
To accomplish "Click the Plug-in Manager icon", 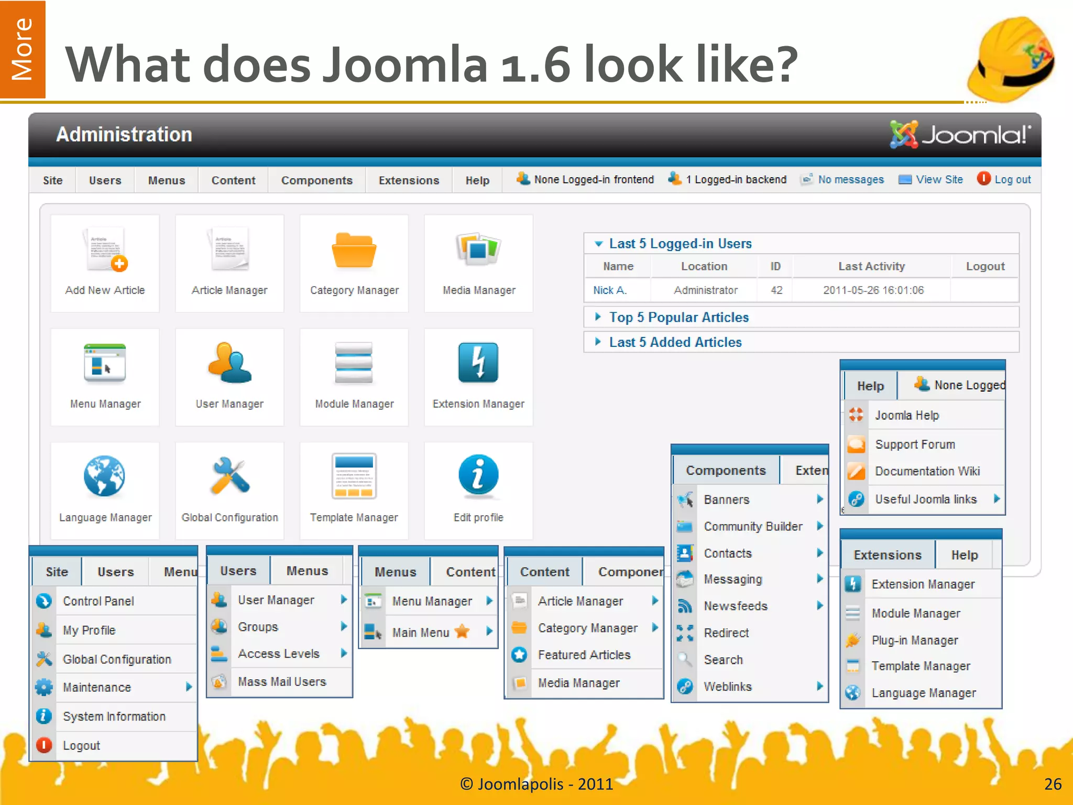I will tap(853, 640).
